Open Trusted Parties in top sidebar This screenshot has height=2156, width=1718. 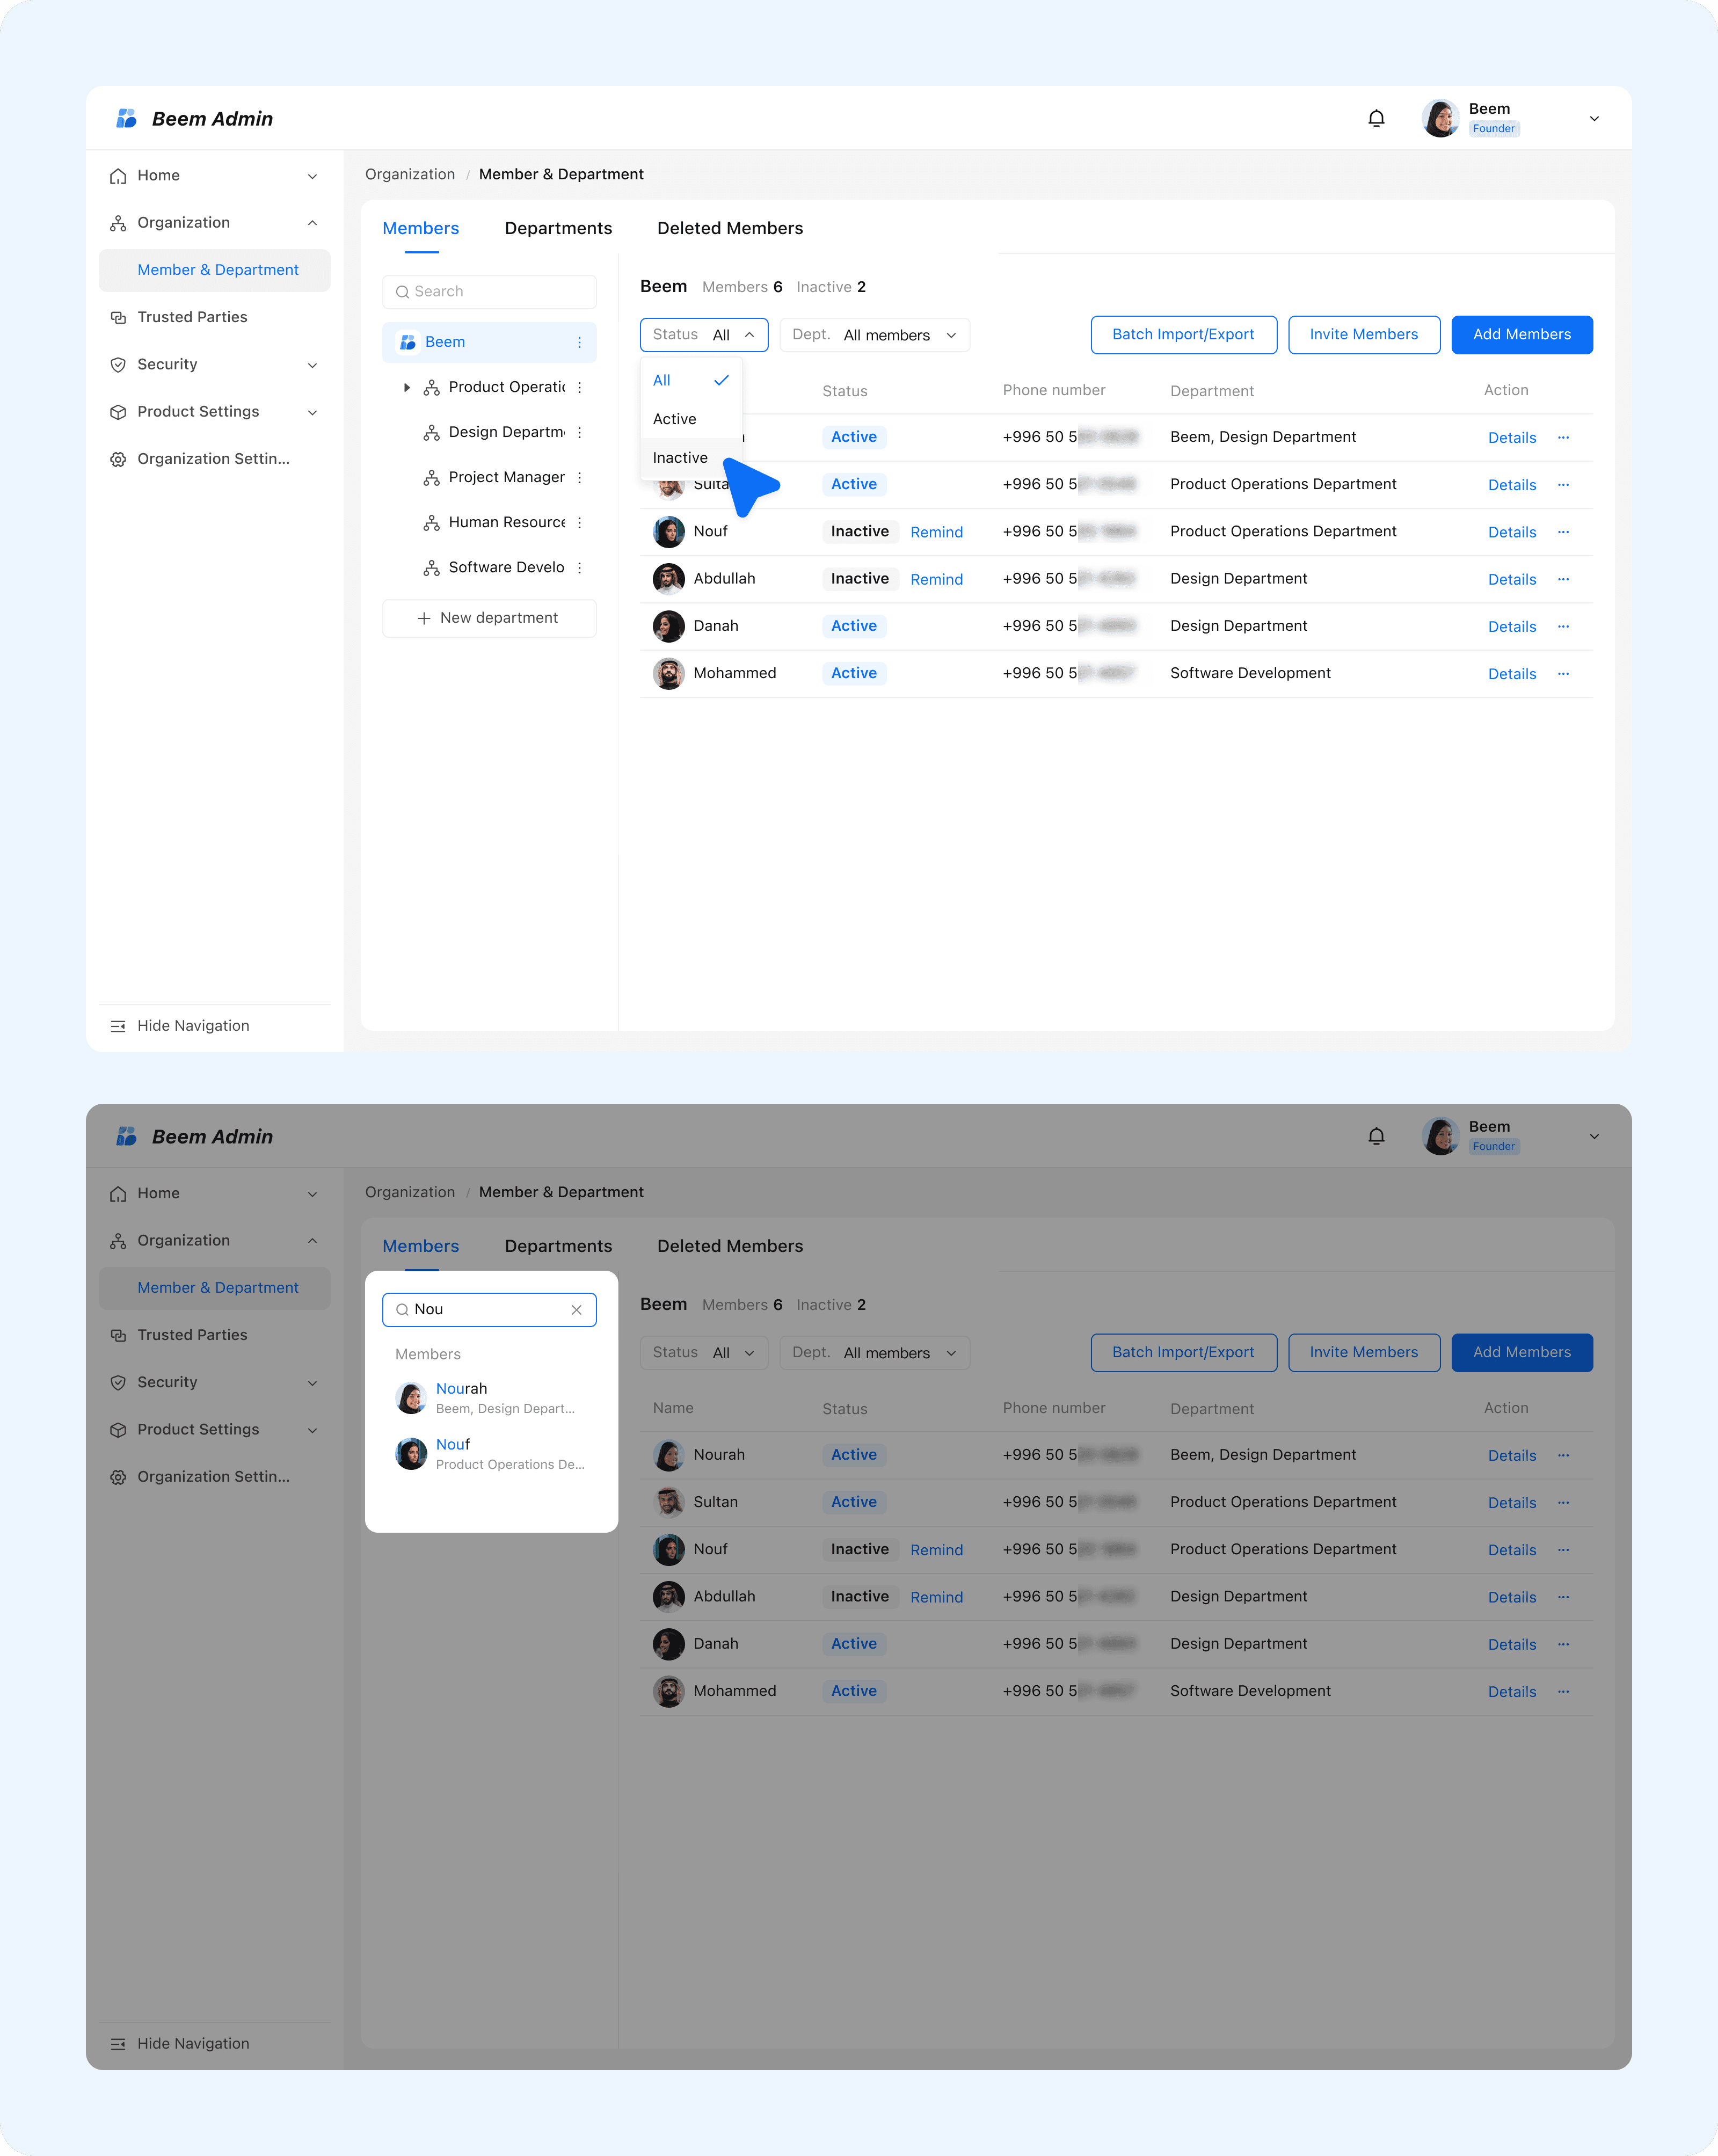tap(192, 317)
